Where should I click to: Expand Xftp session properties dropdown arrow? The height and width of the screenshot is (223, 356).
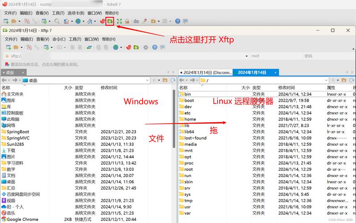pos(52,48)
